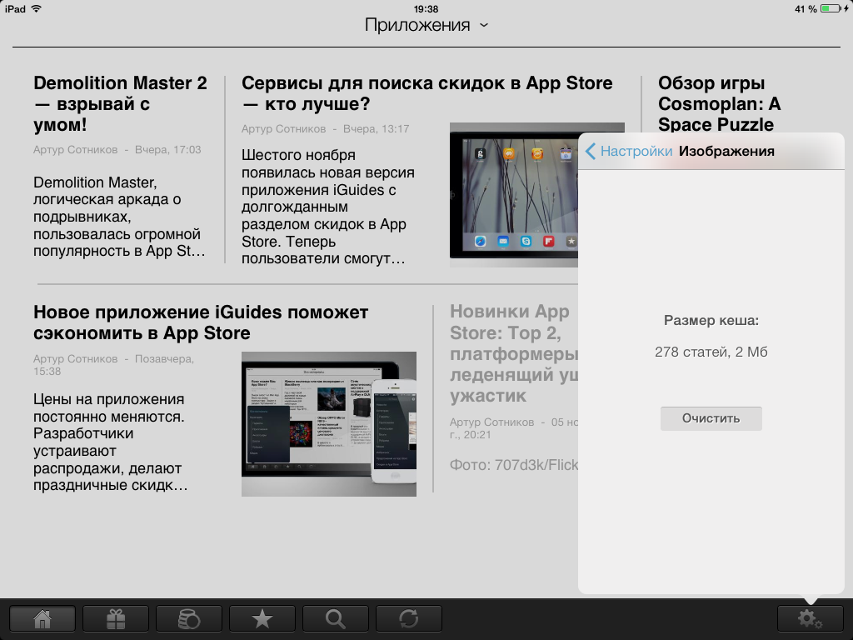Viewport: 853px width, 640px height.
Task: Go back to Настройки
Action: click(x=636, y=151)
